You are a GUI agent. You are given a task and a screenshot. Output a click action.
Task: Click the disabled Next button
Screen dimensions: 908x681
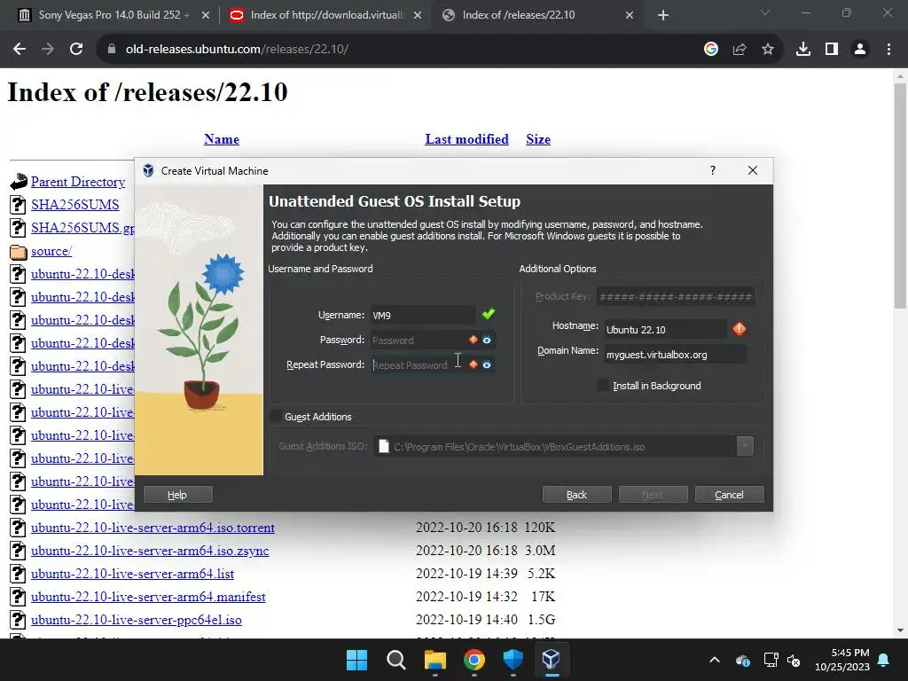coord(653,495)
